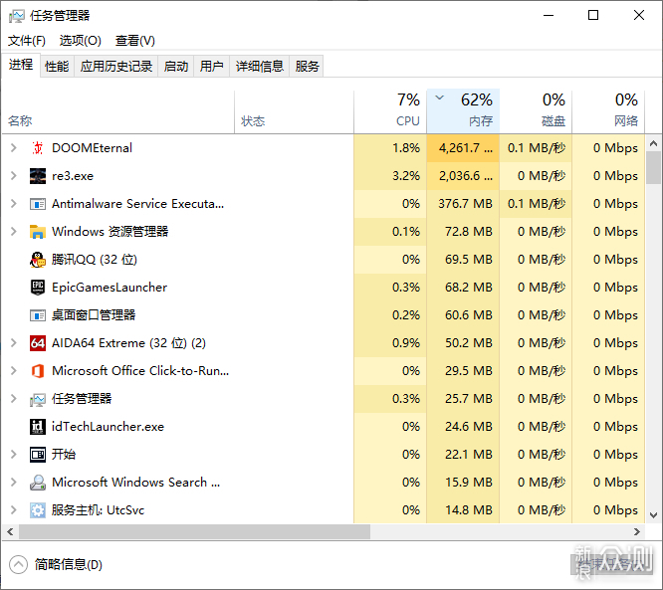Screen dimensions: 663x590
Task: Click the 376.7 MB memory cell
Action: coord(463,204)
